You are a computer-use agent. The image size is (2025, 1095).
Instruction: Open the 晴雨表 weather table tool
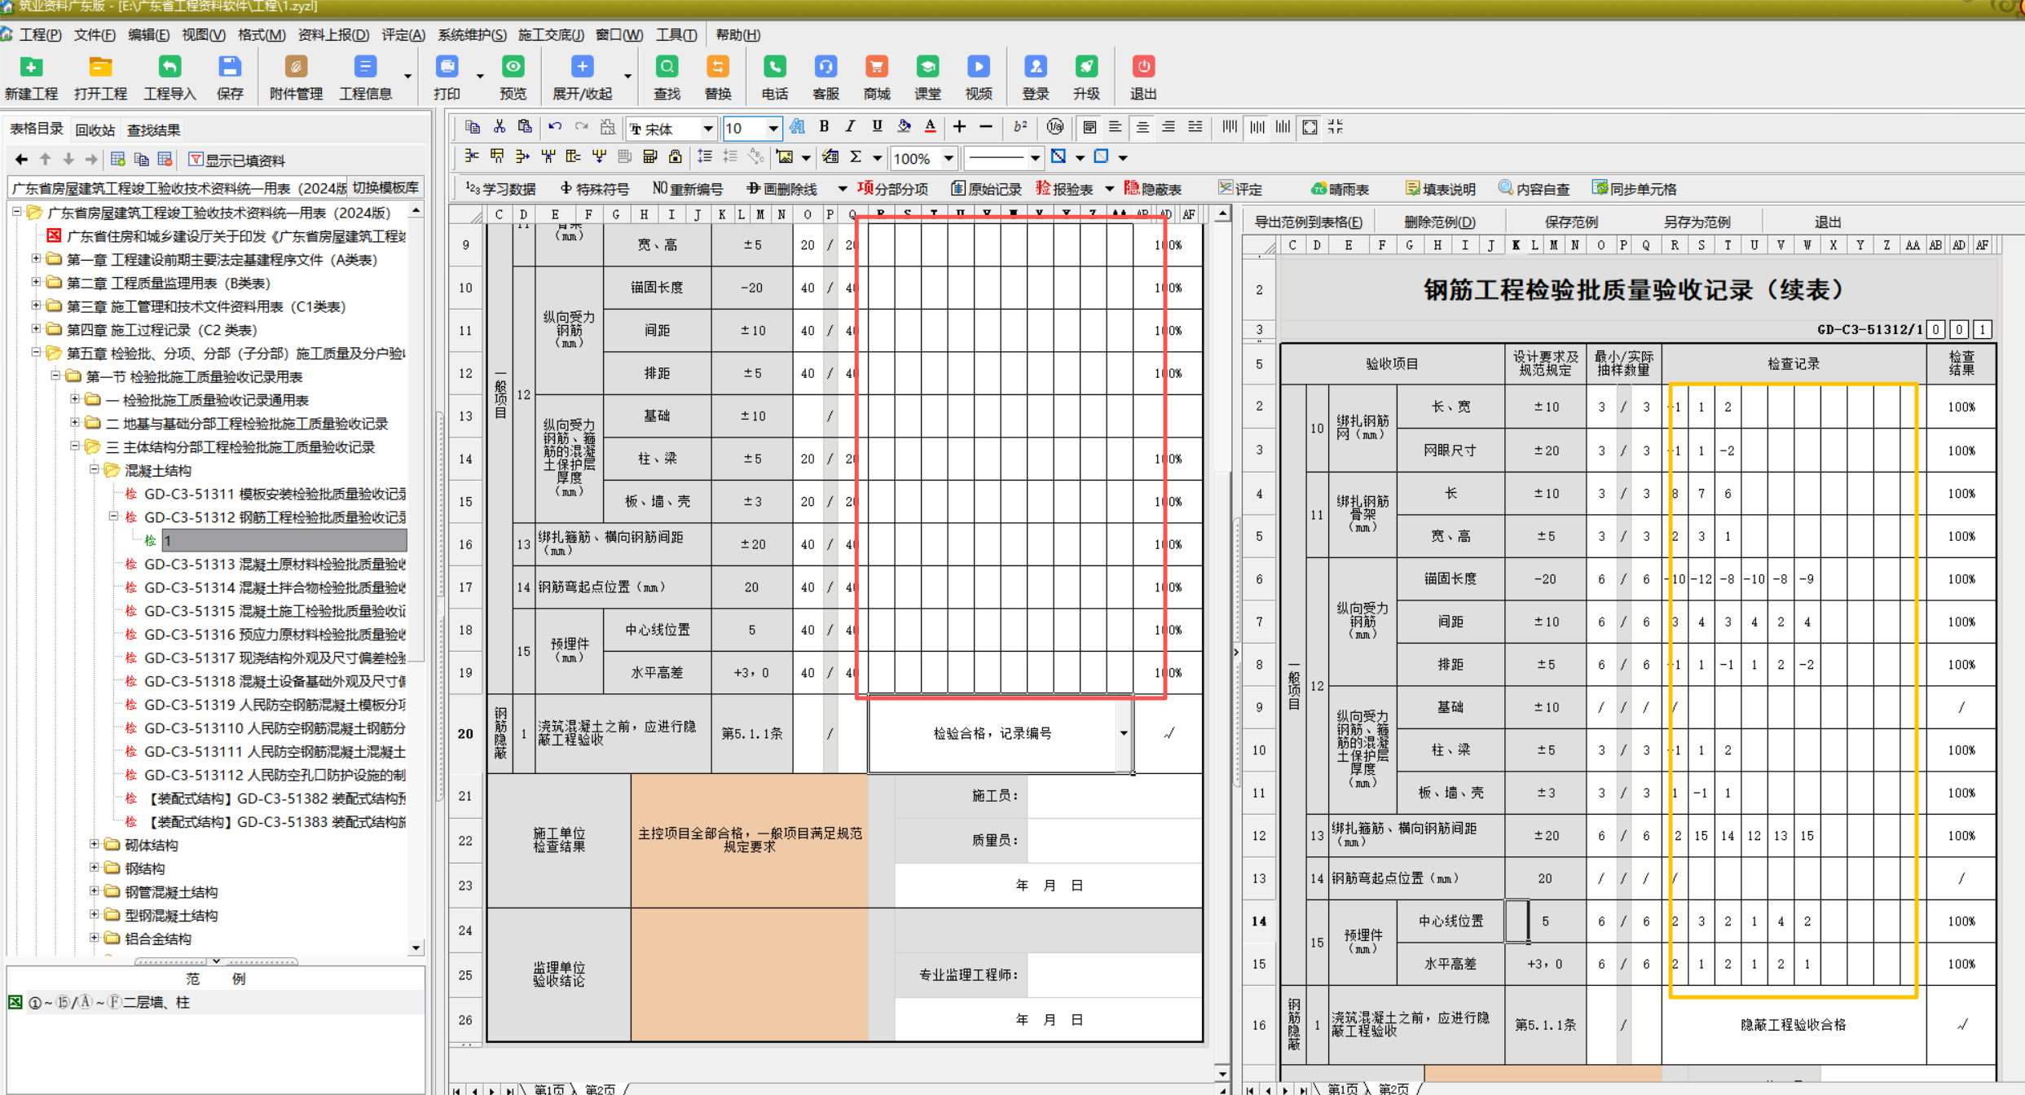tap(1340, 188)
